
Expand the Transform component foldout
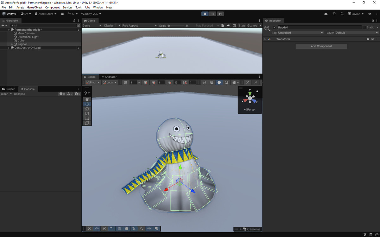[x=265, y=39]
